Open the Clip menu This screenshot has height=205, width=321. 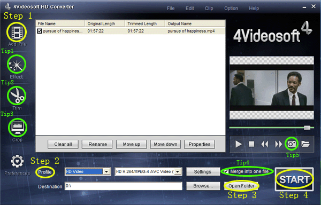(x=209, y=9)
